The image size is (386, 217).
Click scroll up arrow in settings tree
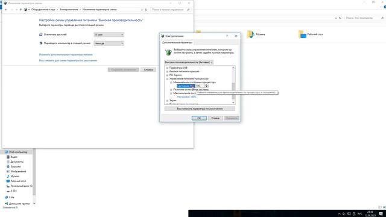233,68
